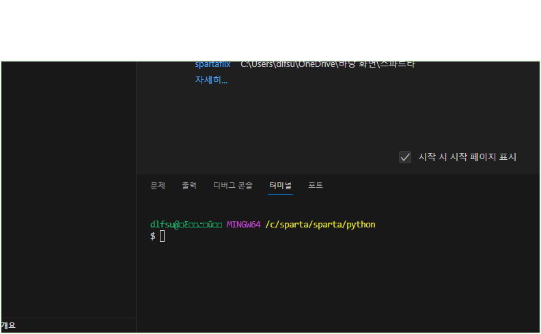Toggle 시작 시 시작 페이지 표시 checkbox
Screen dimensions: 541x334
405,157
